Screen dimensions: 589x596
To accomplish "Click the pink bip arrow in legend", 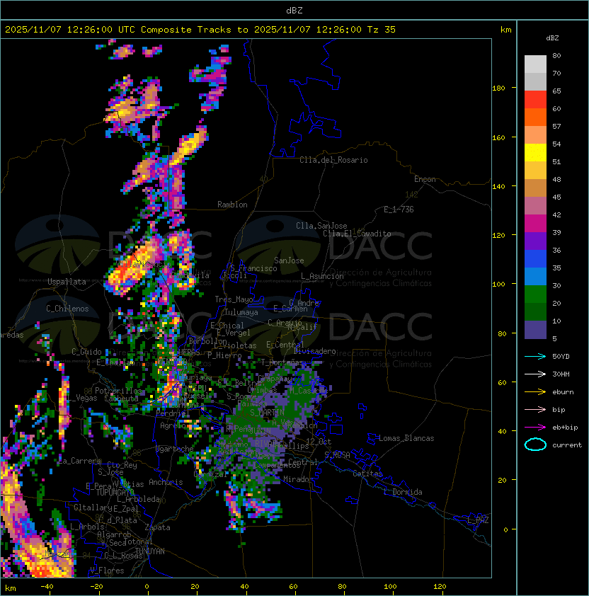I will click(535, 409).
